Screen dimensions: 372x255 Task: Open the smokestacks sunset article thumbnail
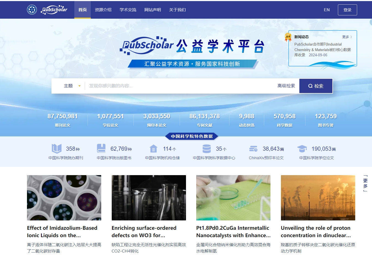pyautogui.click(x=318, y=198)
